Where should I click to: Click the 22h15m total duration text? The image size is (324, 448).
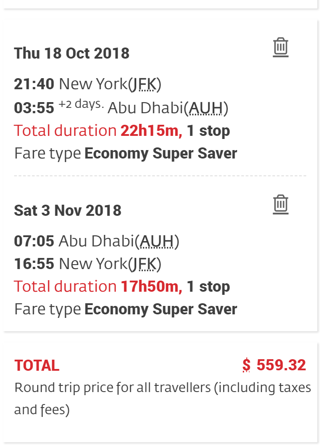151,131
